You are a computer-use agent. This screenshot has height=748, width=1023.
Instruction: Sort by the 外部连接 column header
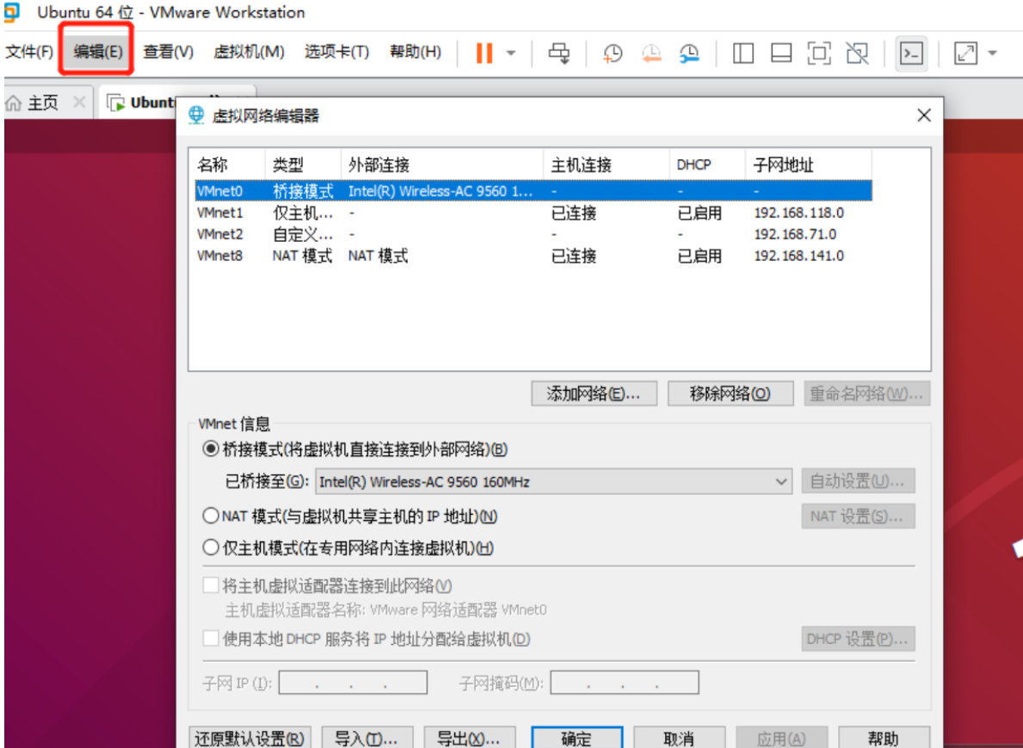coord(442,164)
